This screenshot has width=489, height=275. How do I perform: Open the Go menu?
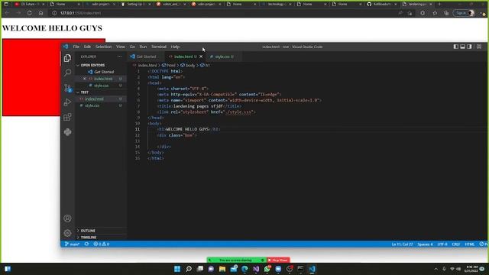(132, 47)
